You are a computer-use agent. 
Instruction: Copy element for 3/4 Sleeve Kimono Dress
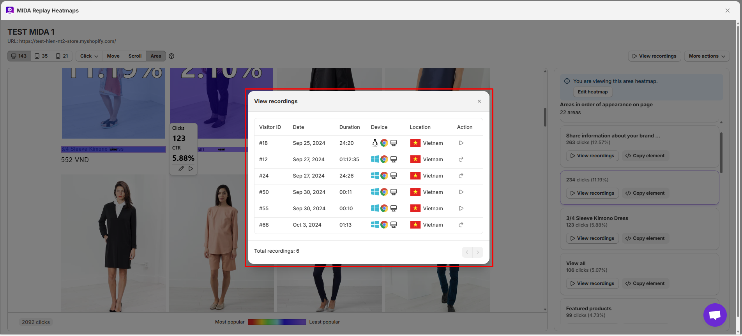coord(645,238)
